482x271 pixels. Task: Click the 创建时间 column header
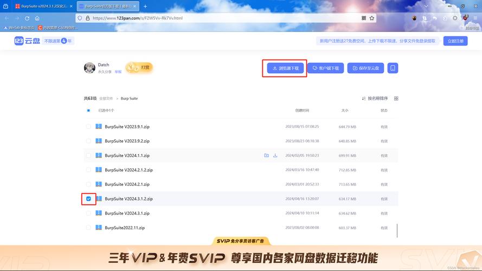[x=302, y=111]
